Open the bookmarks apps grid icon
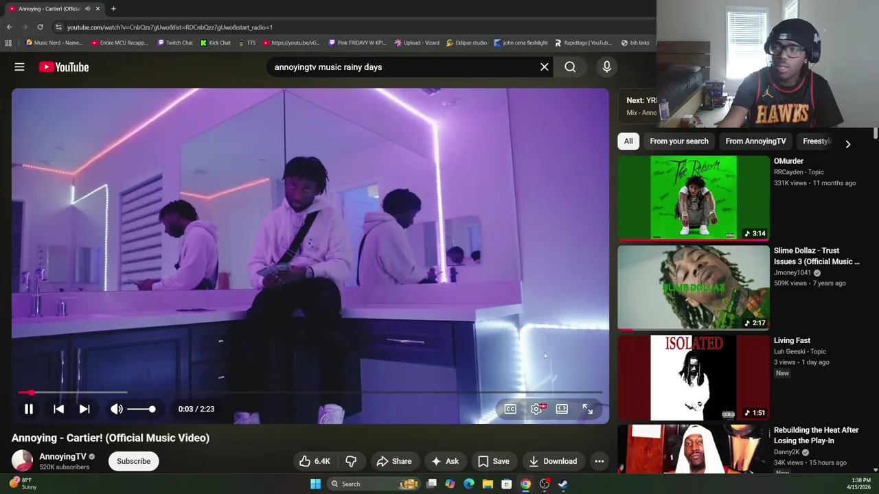This screenshot has width=879, height=494. click(x=8, y=43)
